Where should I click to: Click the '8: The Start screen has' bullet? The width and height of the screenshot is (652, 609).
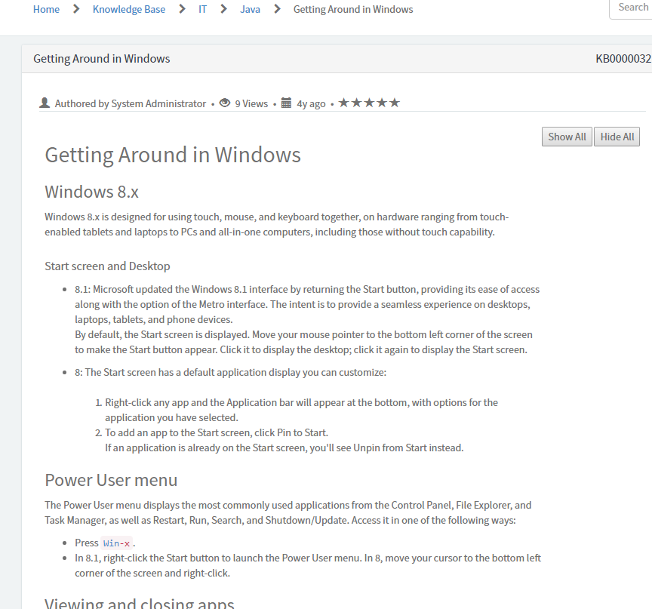coord(230,372)
